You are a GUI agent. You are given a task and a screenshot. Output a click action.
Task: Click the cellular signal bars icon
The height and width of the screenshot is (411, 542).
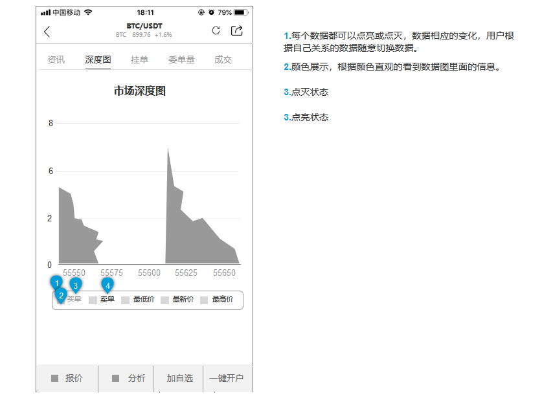[x=45, y=13]
